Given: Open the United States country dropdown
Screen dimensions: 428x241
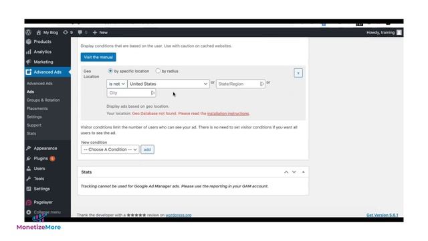Looking at the screenshot, I should [x=169, y=84].
